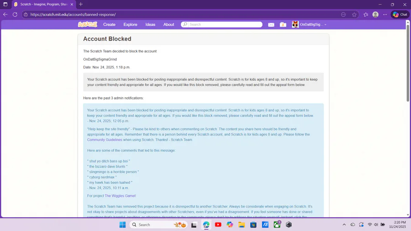Image resolution: width=411 pixels, height=231 pixels.
Task: Open the volume speaker tray icon
Action: point(376,225)
